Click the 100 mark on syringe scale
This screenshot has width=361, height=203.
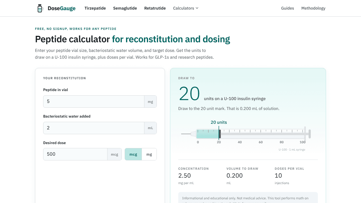[303, 142]
